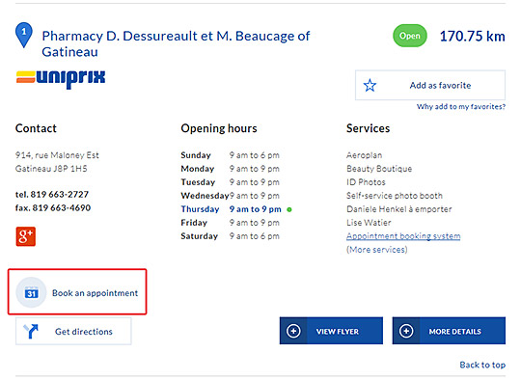Click the plus icon on More Details

coord(406,331)
